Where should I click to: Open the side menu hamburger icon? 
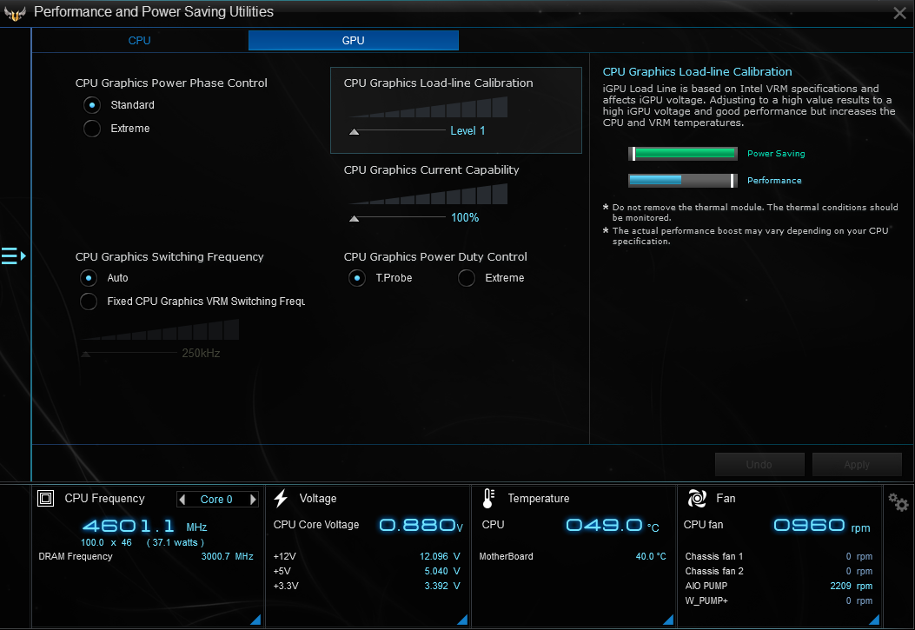(x=13, y=255)
